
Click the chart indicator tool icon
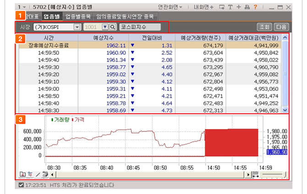(x=30, y=174)
